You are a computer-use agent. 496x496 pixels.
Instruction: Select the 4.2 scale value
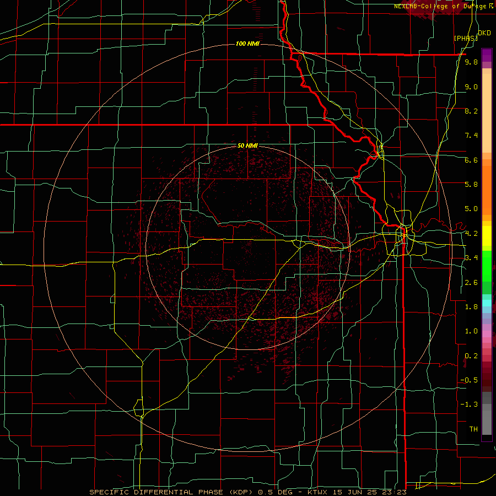pyautogui.click(x=471, y=234)
